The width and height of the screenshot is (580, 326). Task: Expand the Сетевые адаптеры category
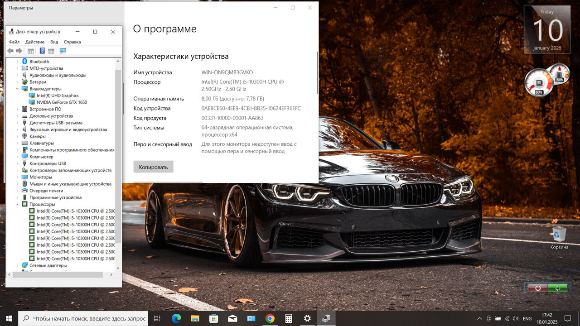(18, 265)
